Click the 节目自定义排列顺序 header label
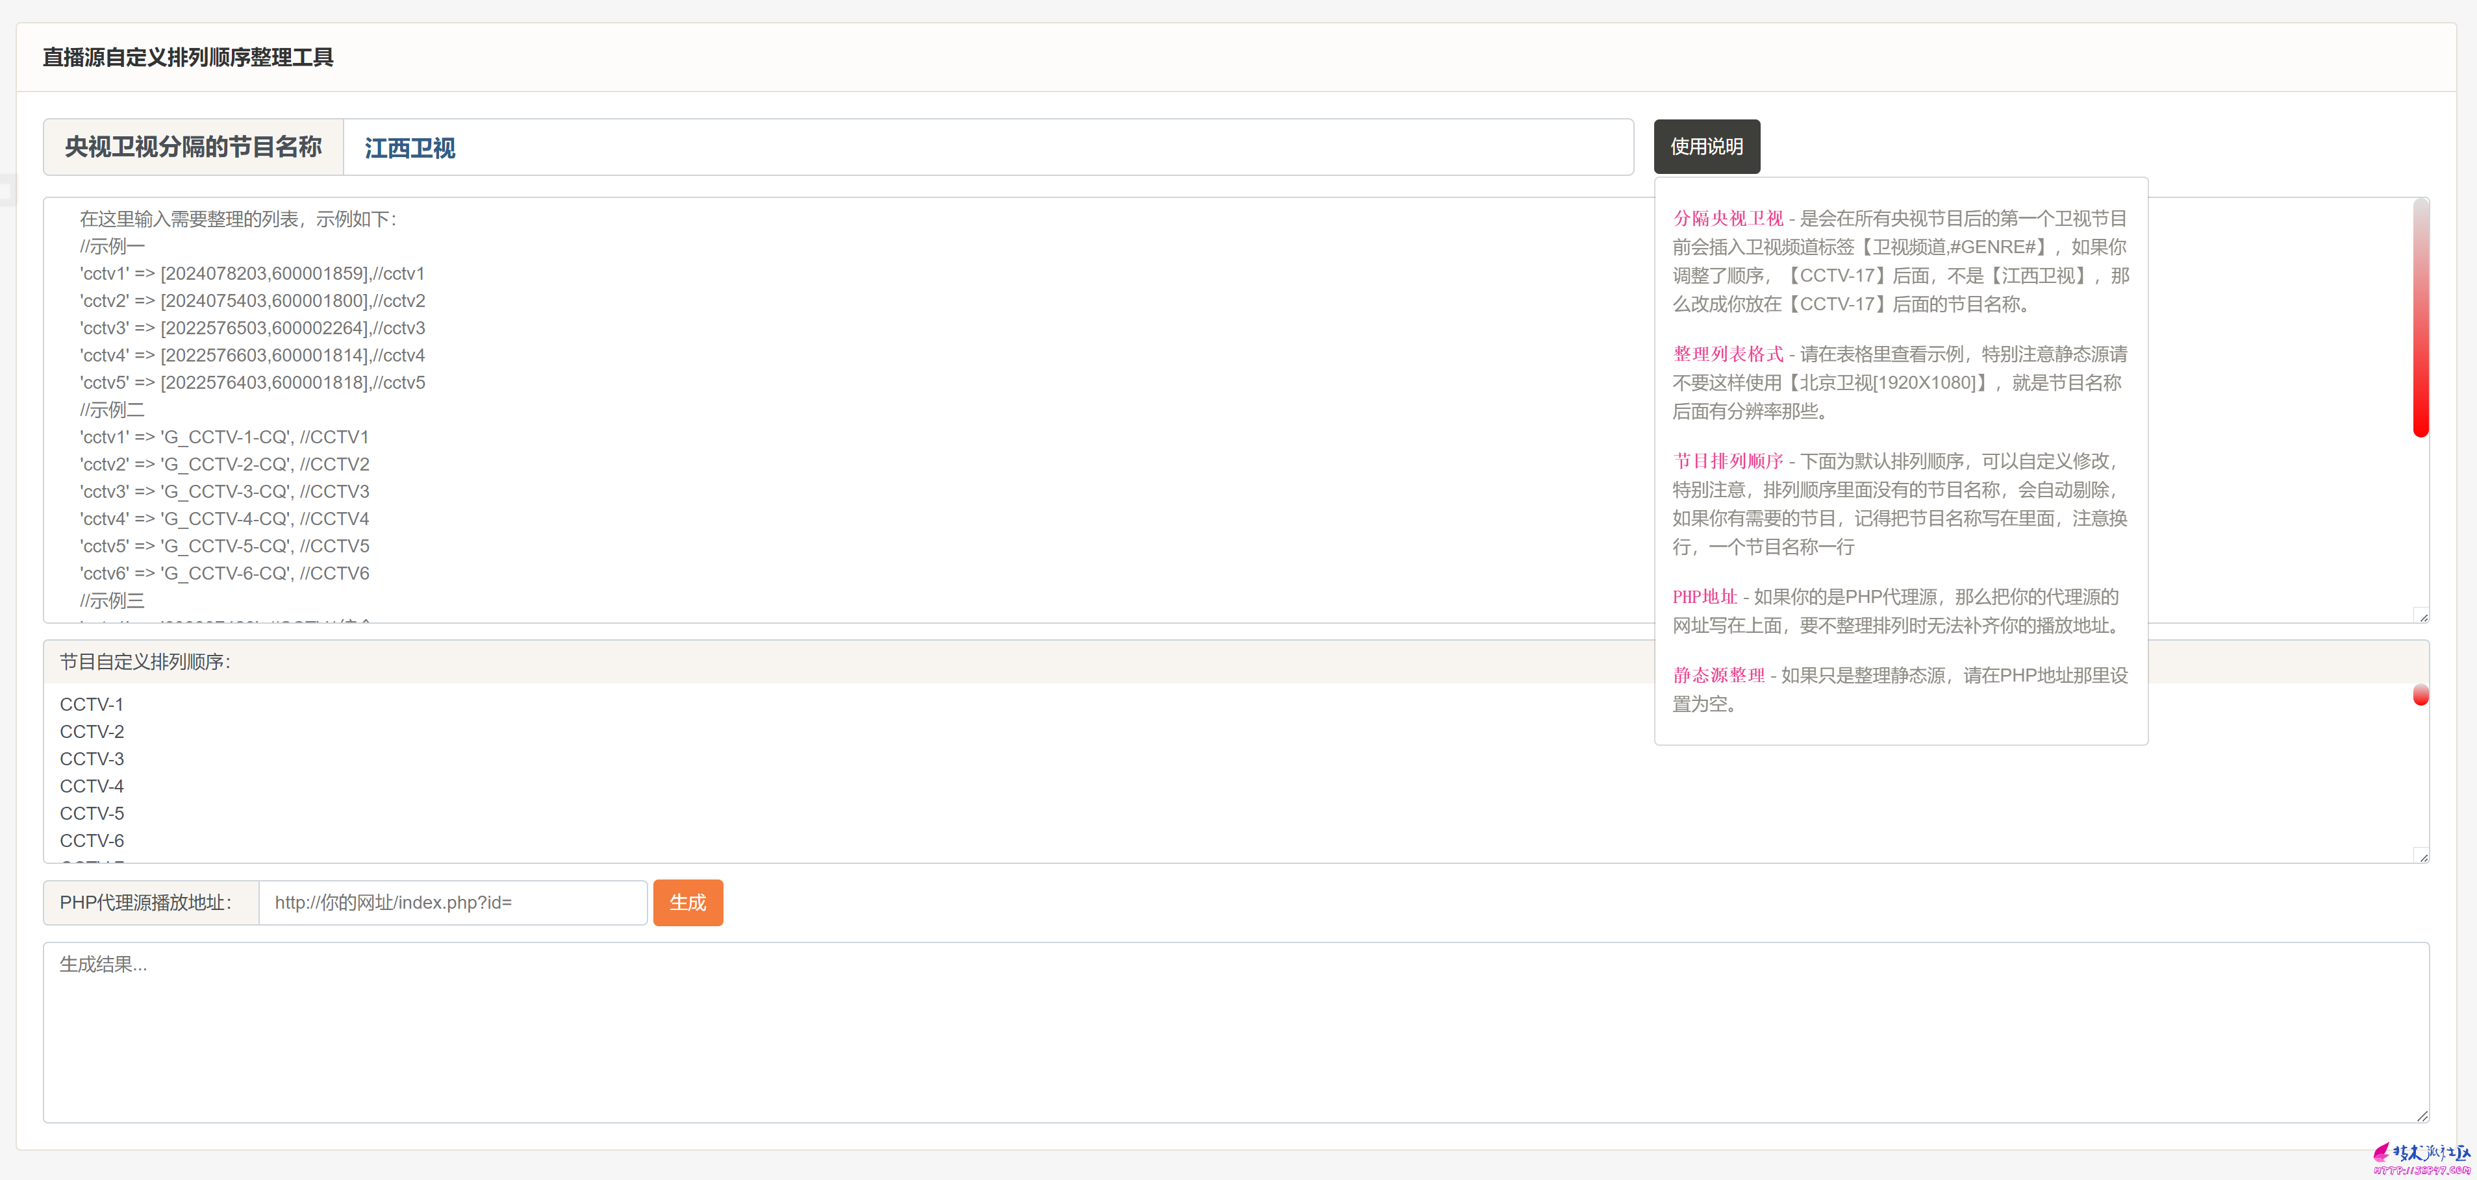This screenshot has height=1180, width=2477. coord(145,662)
